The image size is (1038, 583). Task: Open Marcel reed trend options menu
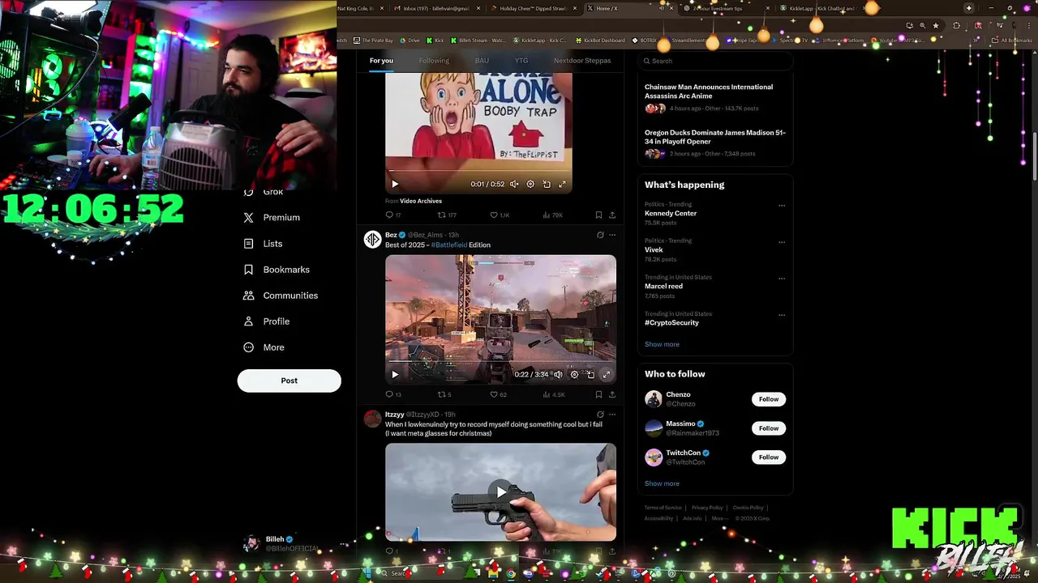pyautogui.click(x=782, y=279)
